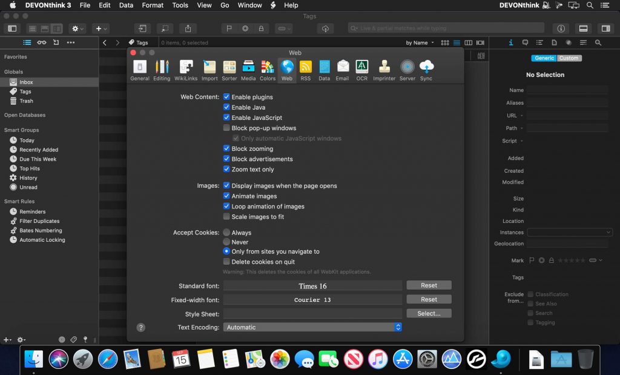Open the Sync preferences pane

426,70
